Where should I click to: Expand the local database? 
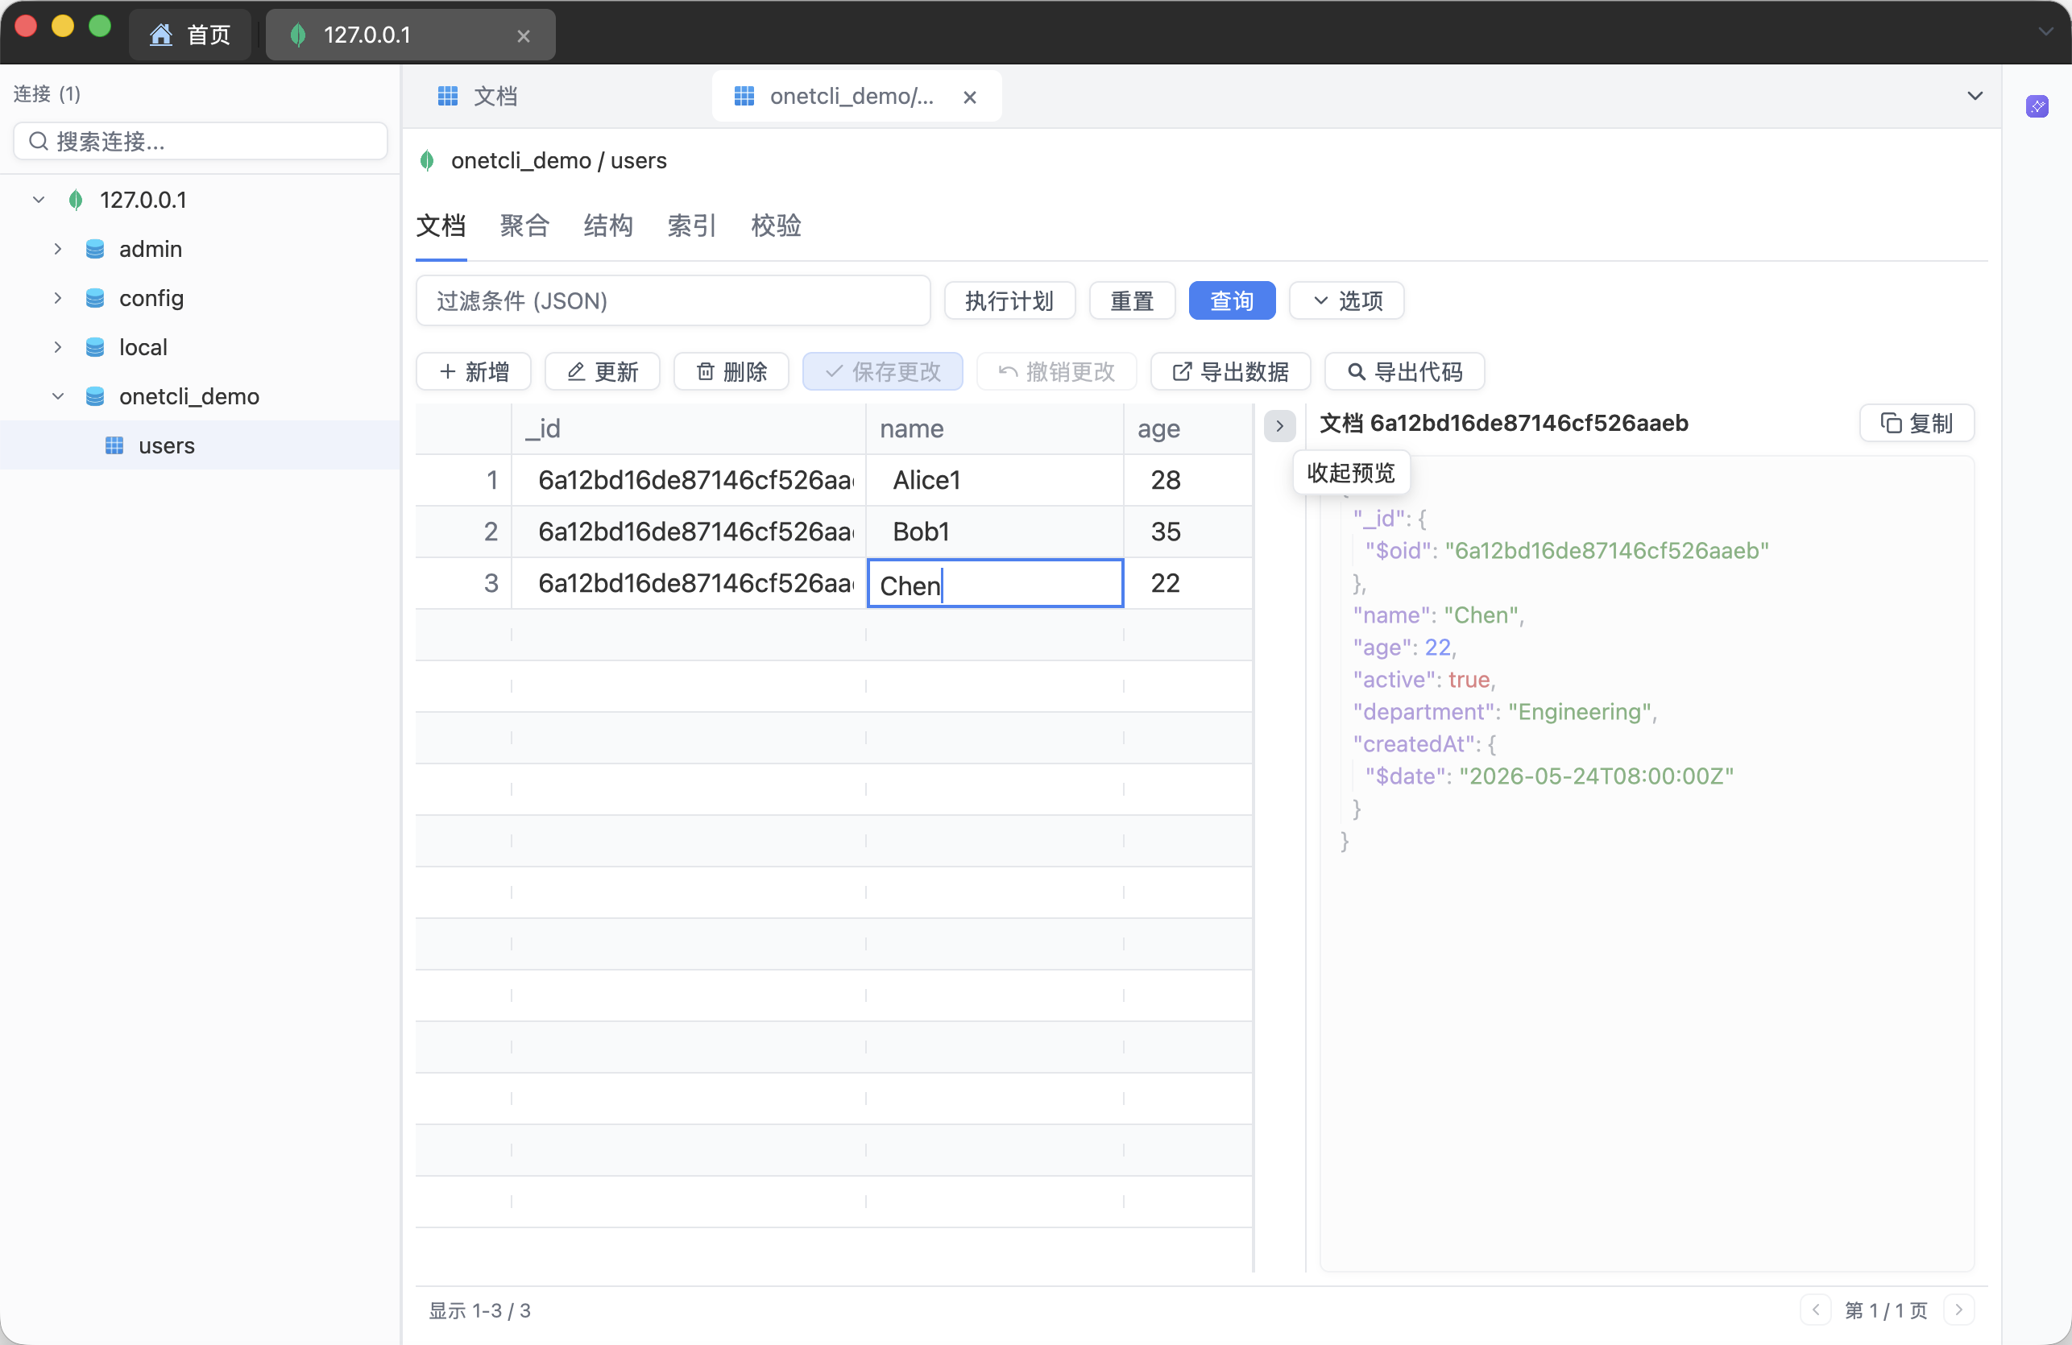click(x=57, y=347)
